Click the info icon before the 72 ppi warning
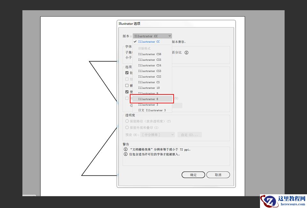The height and width of the screenshot is (208, 307). (126, 149)
